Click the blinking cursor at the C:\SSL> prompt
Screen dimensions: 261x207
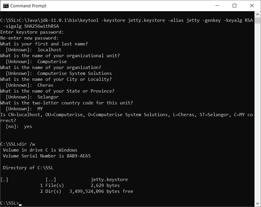click(x=20, y=203)
